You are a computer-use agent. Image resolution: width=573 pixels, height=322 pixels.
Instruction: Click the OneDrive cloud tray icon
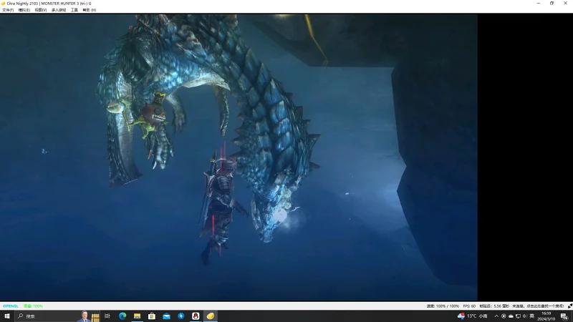tap(511, 316)
